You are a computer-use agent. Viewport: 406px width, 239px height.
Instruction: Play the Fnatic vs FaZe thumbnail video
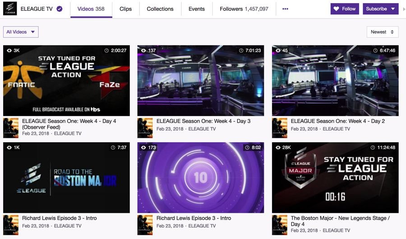pyautogui.click(x=67, y=81)
